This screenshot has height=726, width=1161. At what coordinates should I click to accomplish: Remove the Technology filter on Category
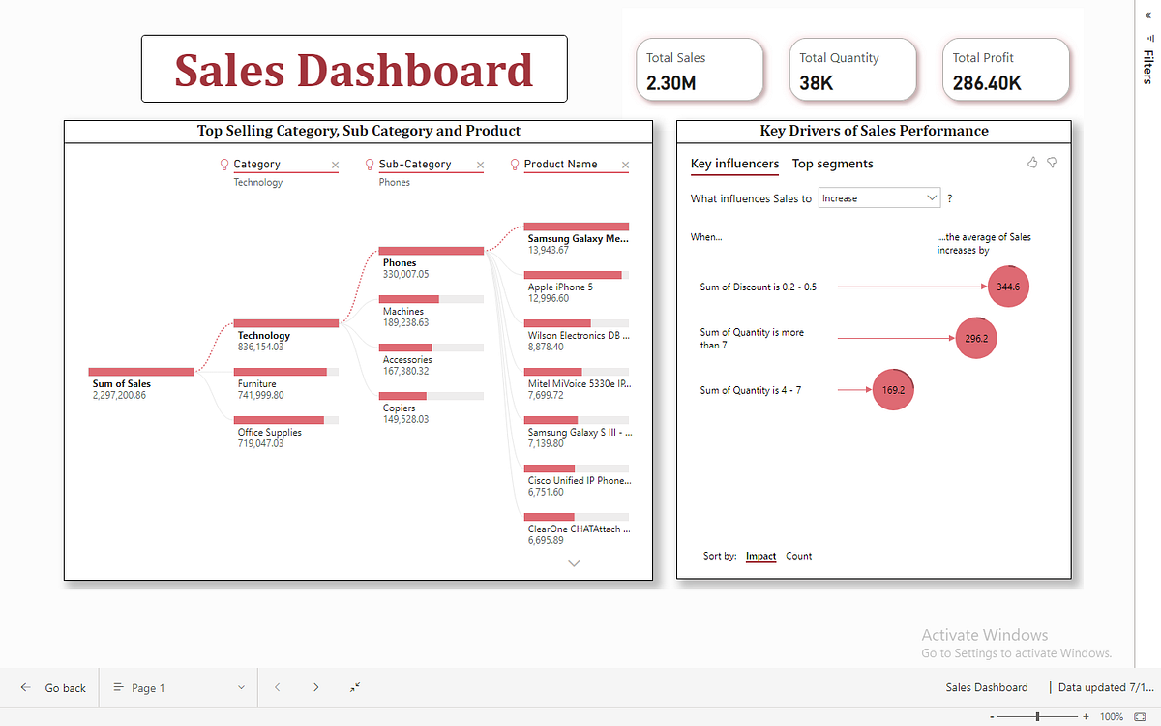[335, 165]
